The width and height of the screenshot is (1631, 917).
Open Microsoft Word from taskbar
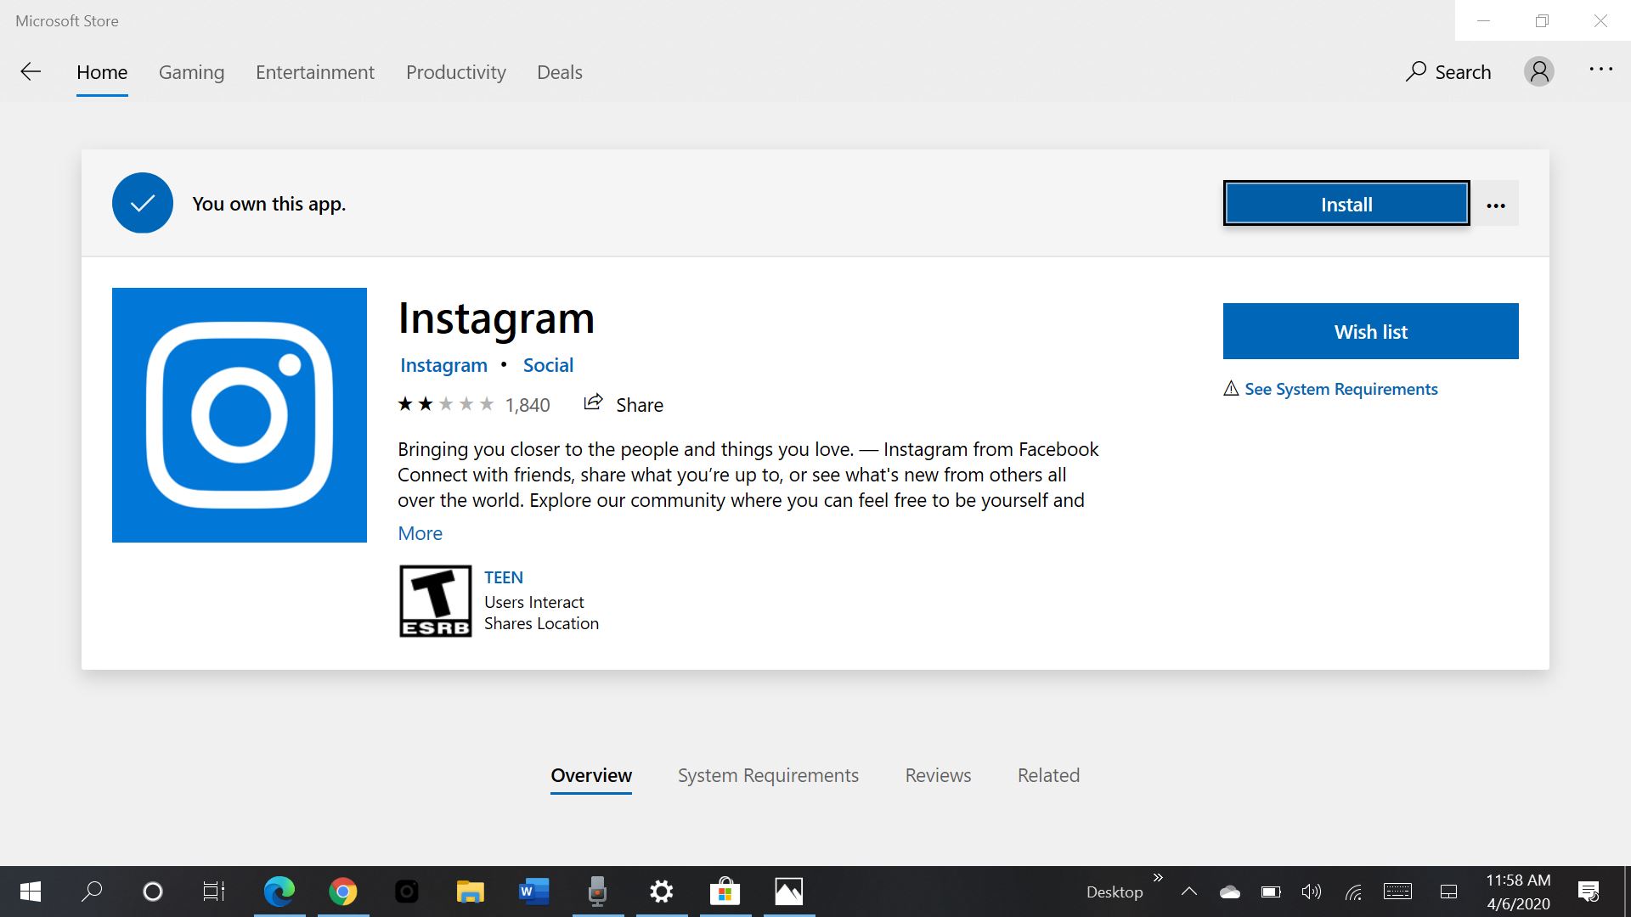pyautogui.click(x=534, y=892)
